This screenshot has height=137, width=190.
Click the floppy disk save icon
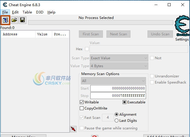22,20
